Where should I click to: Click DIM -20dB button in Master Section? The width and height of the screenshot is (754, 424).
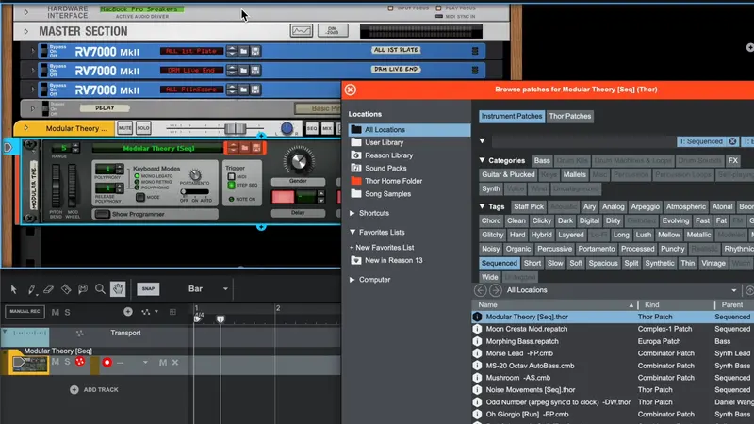(333, 31)
